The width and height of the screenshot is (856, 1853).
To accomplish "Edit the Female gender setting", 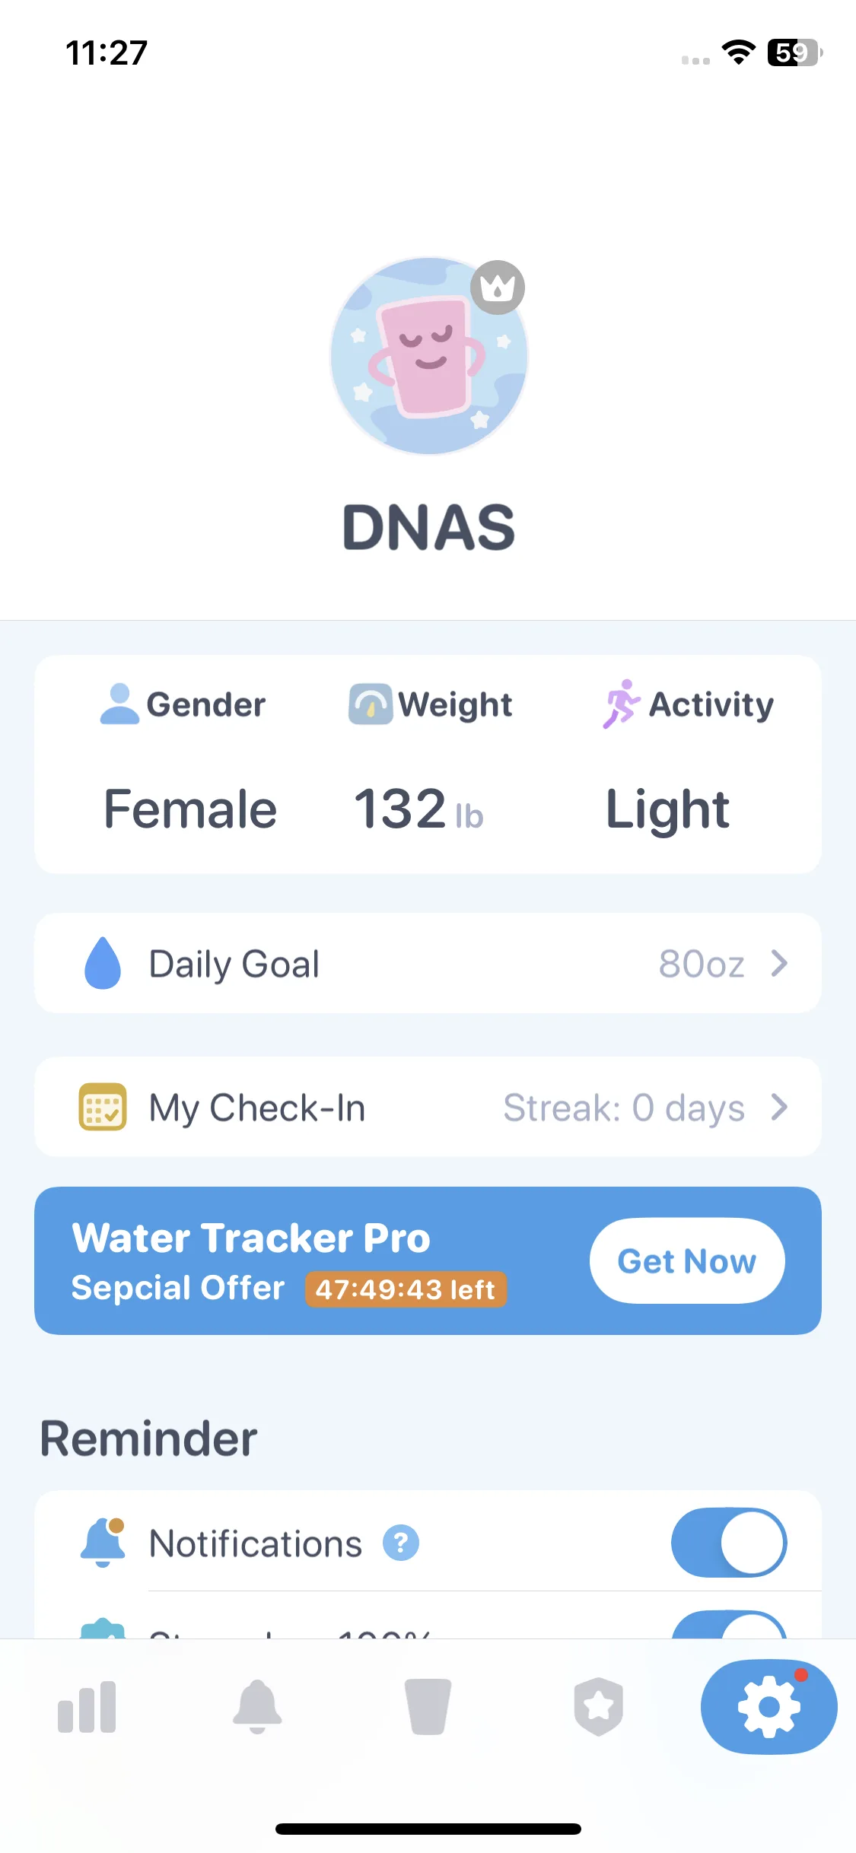I will 190,809.
